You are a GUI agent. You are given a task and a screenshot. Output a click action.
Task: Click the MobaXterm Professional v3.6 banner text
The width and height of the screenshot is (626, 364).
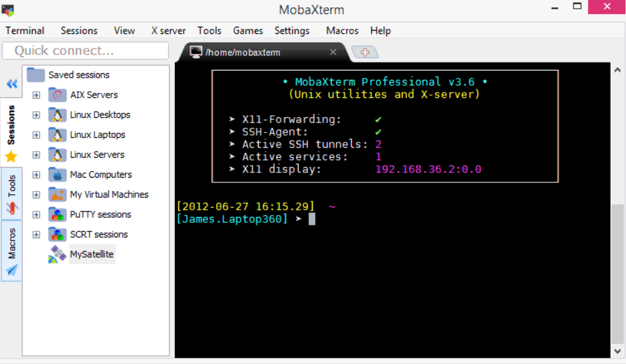pyautogui.click(x=385, y=82)
